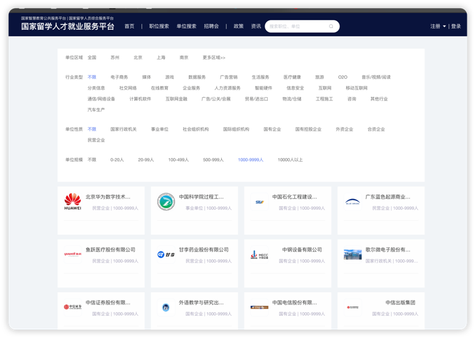The height and width of the screenshot is (338, 475).
Task: Select region 南京
Action: click(184, 57)
